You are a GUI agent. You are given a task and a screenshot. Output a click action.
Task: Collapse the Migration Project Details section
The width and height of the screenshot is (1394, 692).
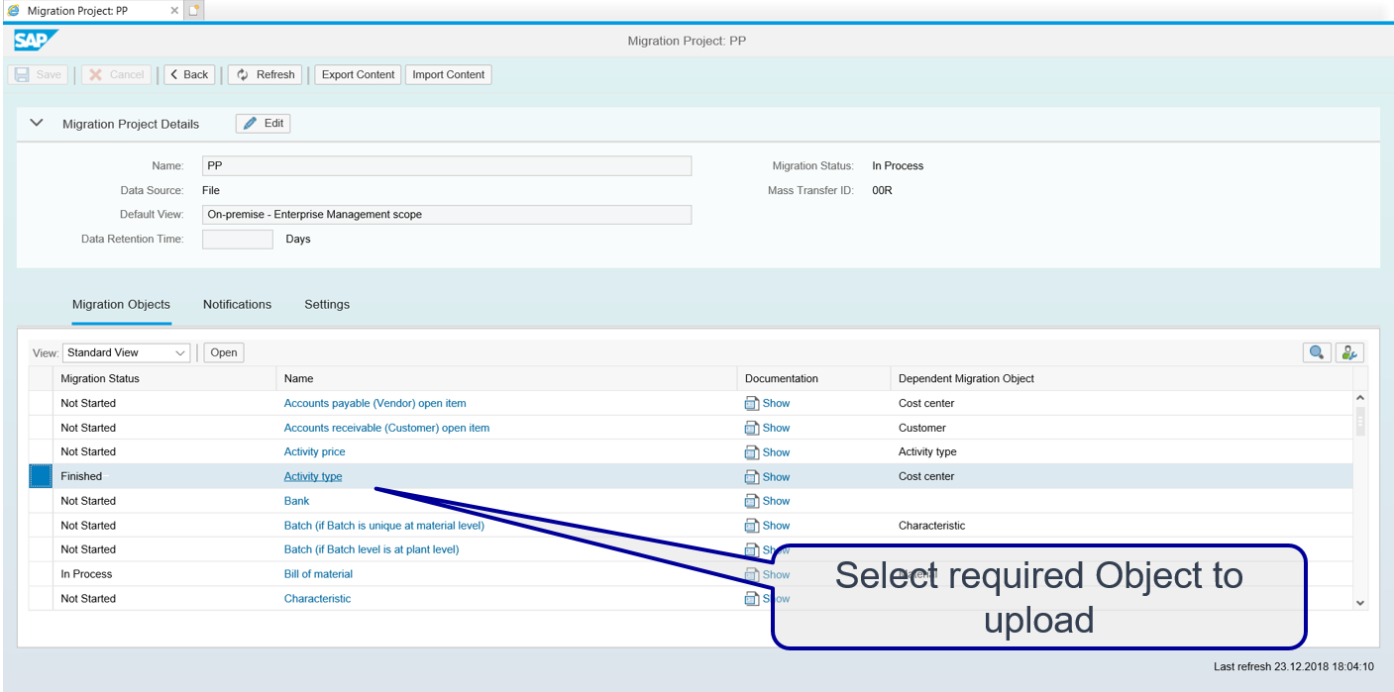[x=38, y=124]
